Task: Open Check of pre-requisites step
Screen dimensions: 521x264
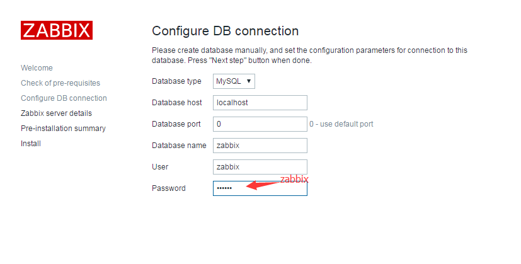Action: click(x=60, y=83)
